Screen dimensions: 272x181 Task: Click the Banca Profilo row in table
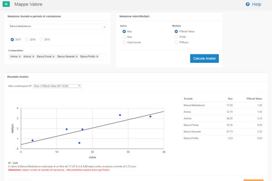pos(223,138)
